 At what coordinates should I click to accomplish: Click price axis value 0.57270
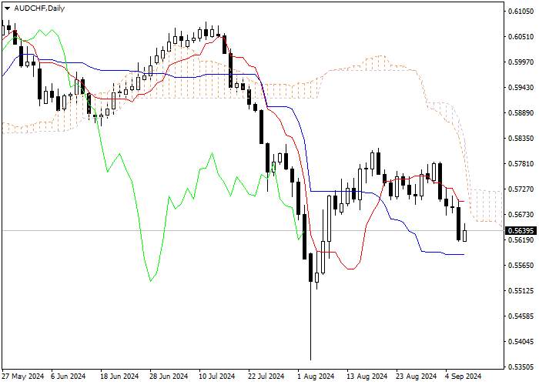pyautogui.click(x=521, y=189)
